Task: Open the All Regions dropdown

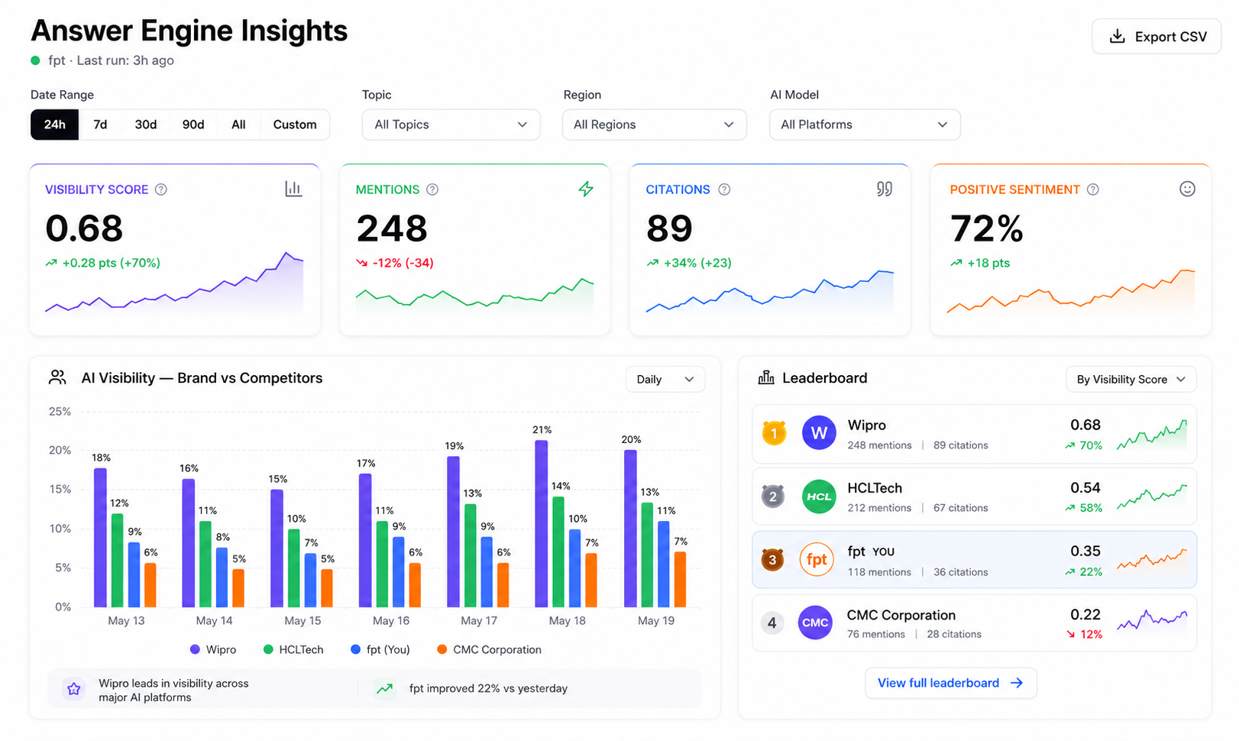Action: click(x=654, y=125)
